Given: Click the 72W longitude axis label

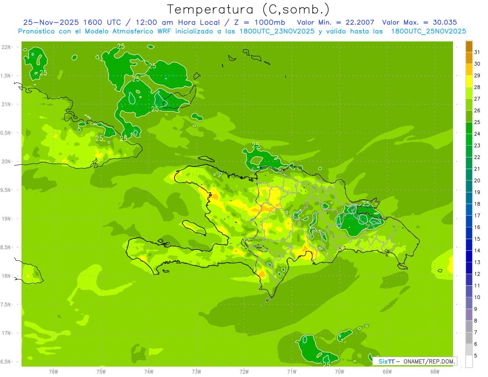Looking at the screenshot, I should pos(244,371).
